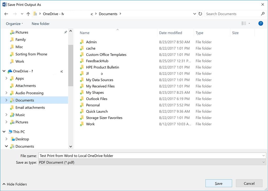Click the Save button
The image size is (268, 191).
coord(219,183)
